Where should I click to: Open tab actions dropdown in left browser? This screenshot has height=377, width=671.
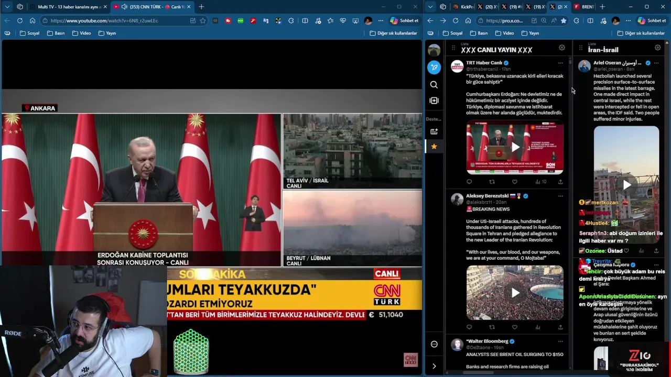(7, 7)
